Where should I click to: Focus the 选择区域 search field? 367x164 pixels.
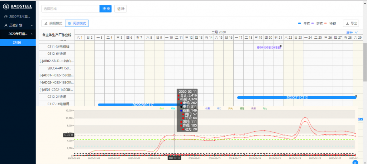[x=71, y=9]
